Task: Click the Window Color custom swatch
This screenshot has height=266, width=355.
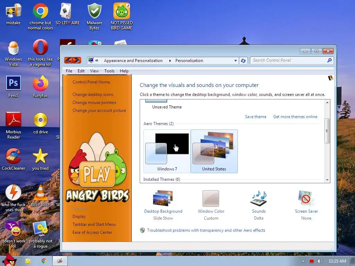Action: [211, 198]
